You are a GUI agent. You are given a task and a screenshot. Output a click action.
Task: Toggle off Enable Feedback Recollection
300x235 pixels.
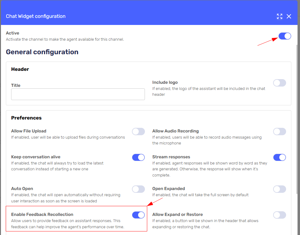coord(138,215)
